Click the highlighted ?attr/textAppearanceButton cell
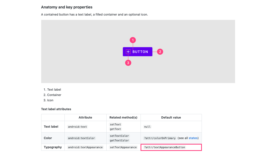This screenshot has height=156, width=276. [171, 147]
